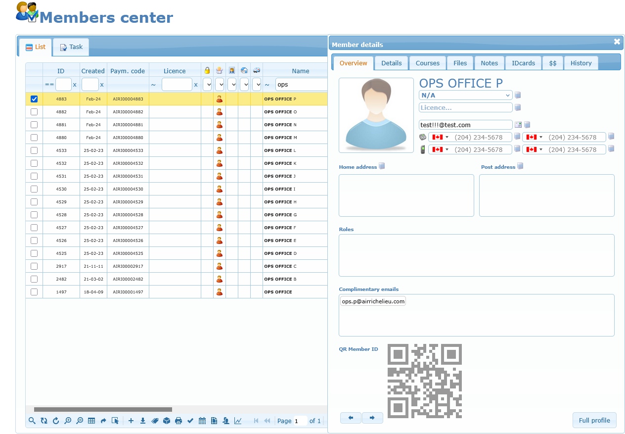
Task: Open the Task tab
Action: point(71,47)
